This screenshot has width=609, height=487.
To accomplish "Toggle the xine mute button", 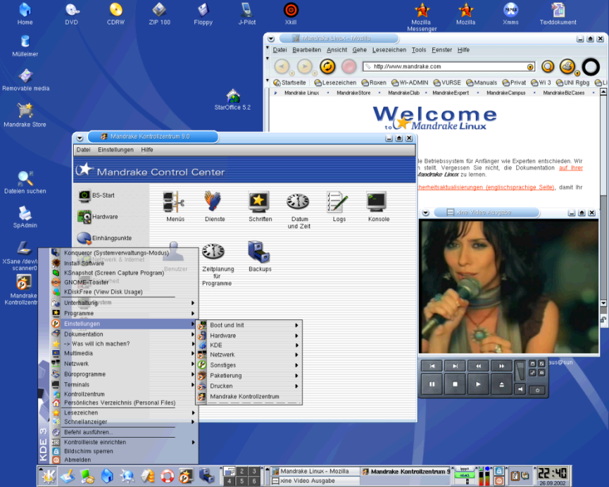I will click(x=520, y=390).
